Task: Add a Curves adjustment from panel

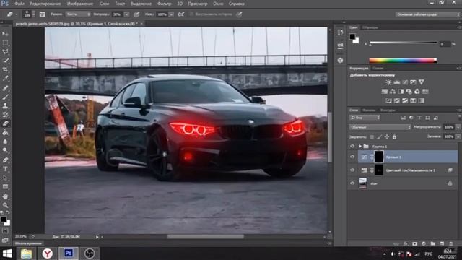Action: tap(405, 82)
